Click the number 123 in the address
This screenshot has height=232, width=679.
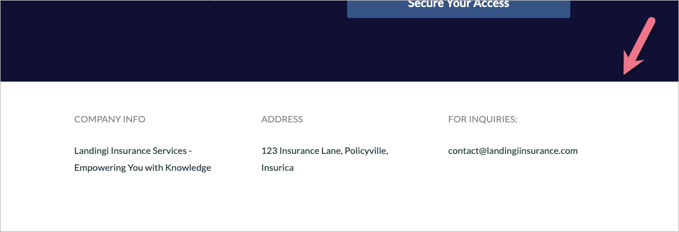269,151
